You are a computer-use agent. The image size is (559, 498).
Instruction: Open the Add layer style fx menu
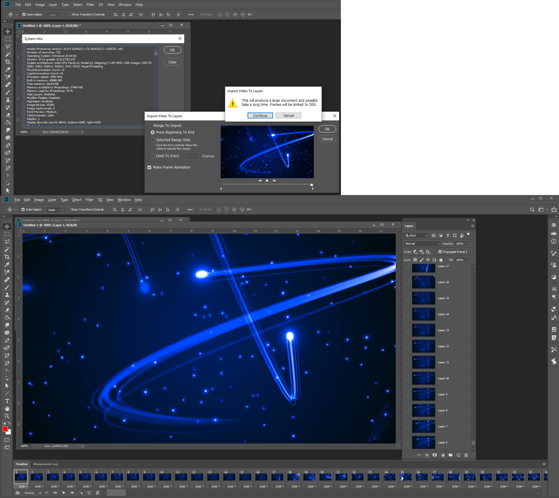click(x=427, y=455)
